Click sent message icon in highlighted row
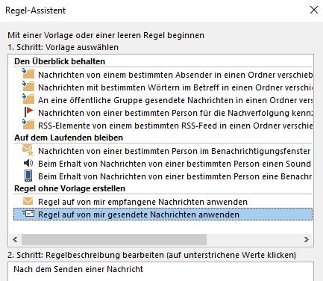Screen dimensions: 323x281 (28, 214)
